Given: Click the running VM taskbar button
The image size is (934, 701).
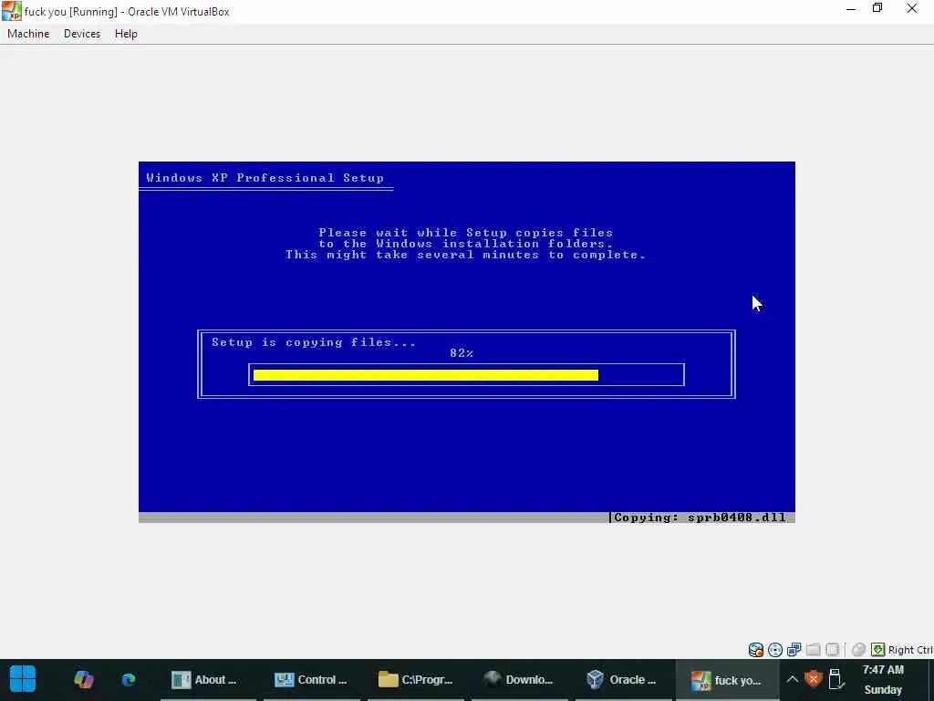Looking at the screenshot, I should click(727, 679).
